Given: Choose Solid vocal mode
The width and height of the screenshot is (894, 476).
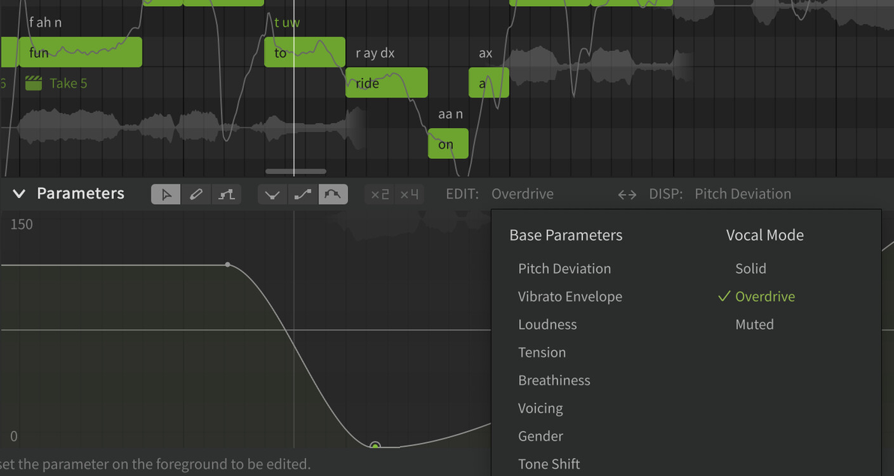Looking at the screenshot, I should pos(750,268).
